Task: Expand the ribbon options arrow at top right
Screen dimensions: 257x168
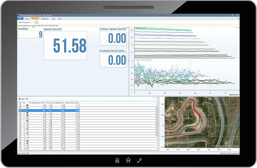Action: coord(239,19)
